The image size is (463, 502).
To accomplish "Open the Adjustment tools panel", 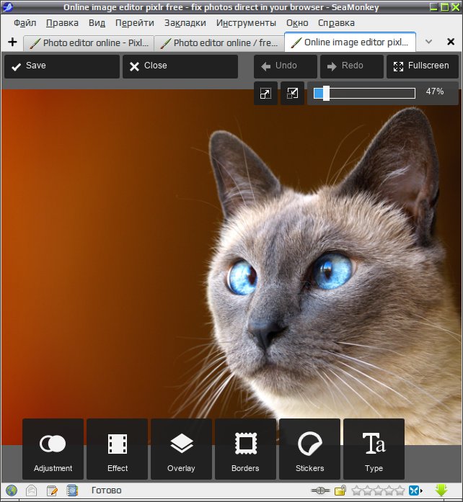I will tap(53, 449).
